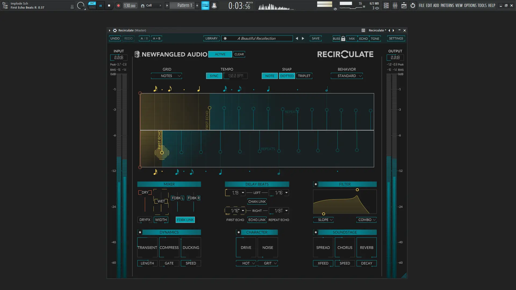Switch to the ECHO tab
This screenshot has width=516, height=290.
[x=363, y=39]
